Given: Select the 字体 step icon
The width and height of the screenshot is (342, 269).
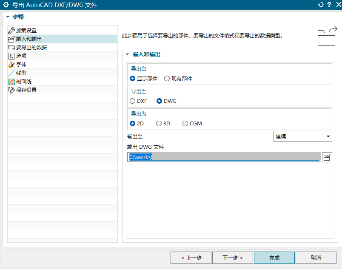Looking at the screenshot, I should (11, 64).
